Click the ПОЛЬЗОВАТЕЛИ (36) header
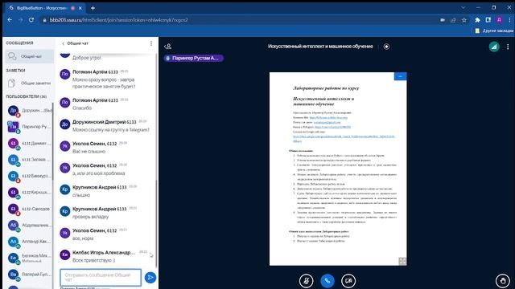The image size is (515, 289). click(x=27, y=96)
